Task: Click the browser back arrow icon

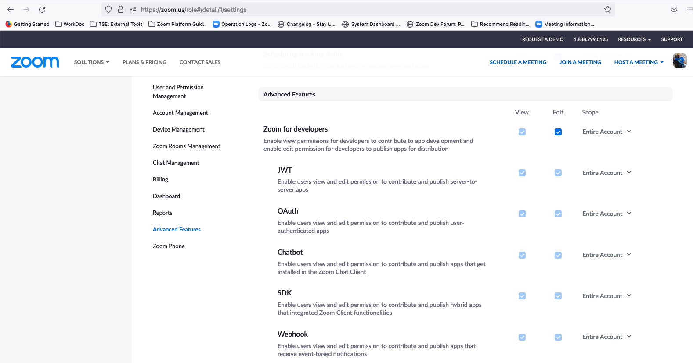Action: coord(11,9)
